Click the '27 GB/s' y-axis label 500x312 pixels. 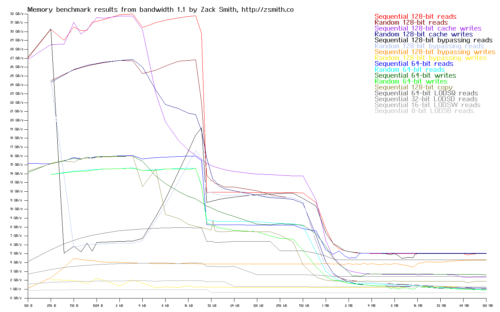pos(17,58)
